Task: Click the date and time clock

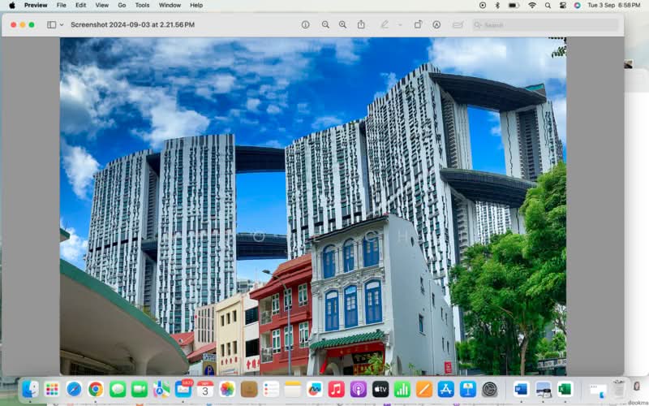Action: 614,6
